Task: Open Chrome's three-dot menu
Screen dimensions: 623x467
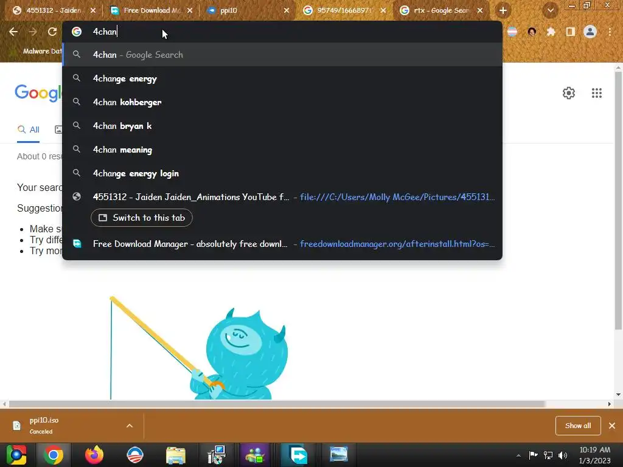Action: click(x=610, y=32)
